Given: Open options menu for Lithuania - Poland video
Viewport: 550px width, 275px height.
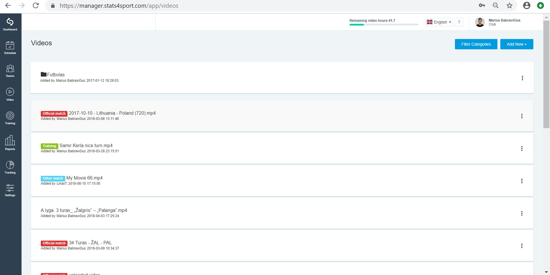Looking at the screenshot, I should 522,116.
